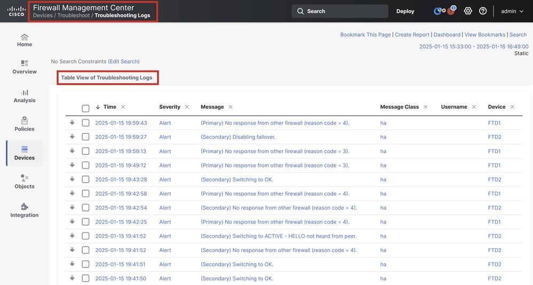Click 'Switching to ACTIVE - HELLO not heard' message
533x285 pixels.
[x=279, y=236]
